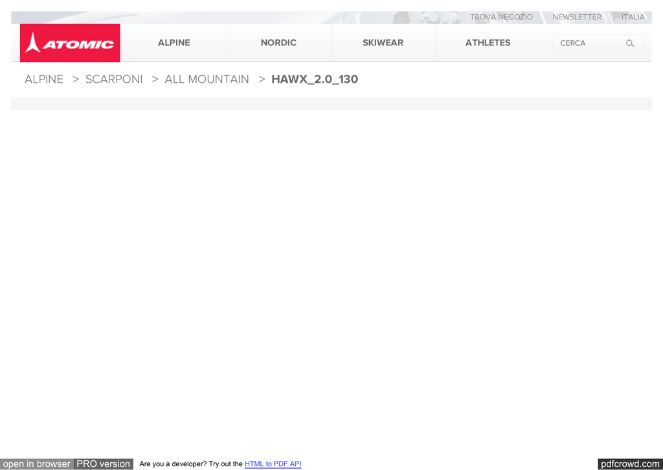This screenshot has height=470, width=663.
Task: Focus the CERCA search field
Action: tap(586, 43)
